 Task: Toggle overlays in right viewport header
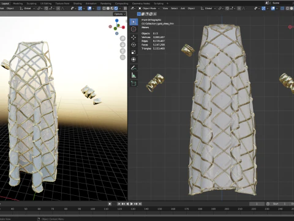coord(273,9)
